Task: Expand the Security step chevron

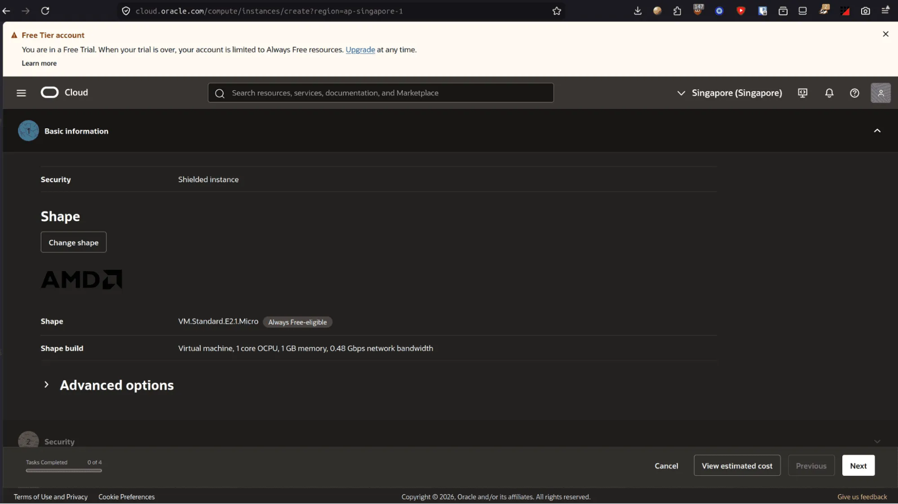Action: [877, 442]
